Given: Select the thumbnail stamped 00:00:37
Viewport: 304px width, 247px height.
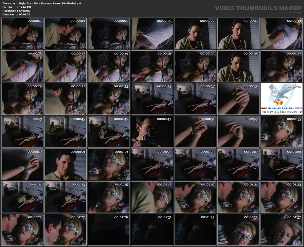Looking at the screenshot, I should [x=195, y=99].
